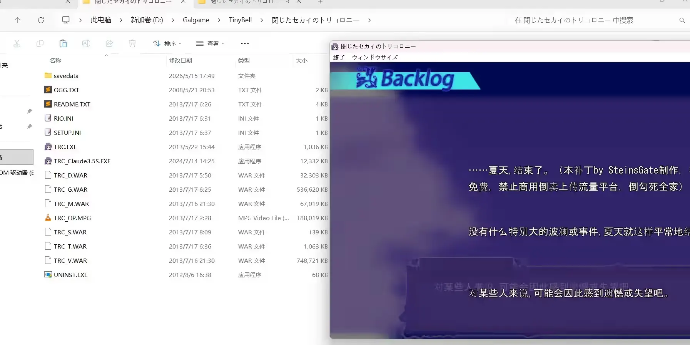The height and width of the screenshot is (345, 690).
Task: Open the ウィンドウサイズ menu in game window
Action: tap(375, 57)
